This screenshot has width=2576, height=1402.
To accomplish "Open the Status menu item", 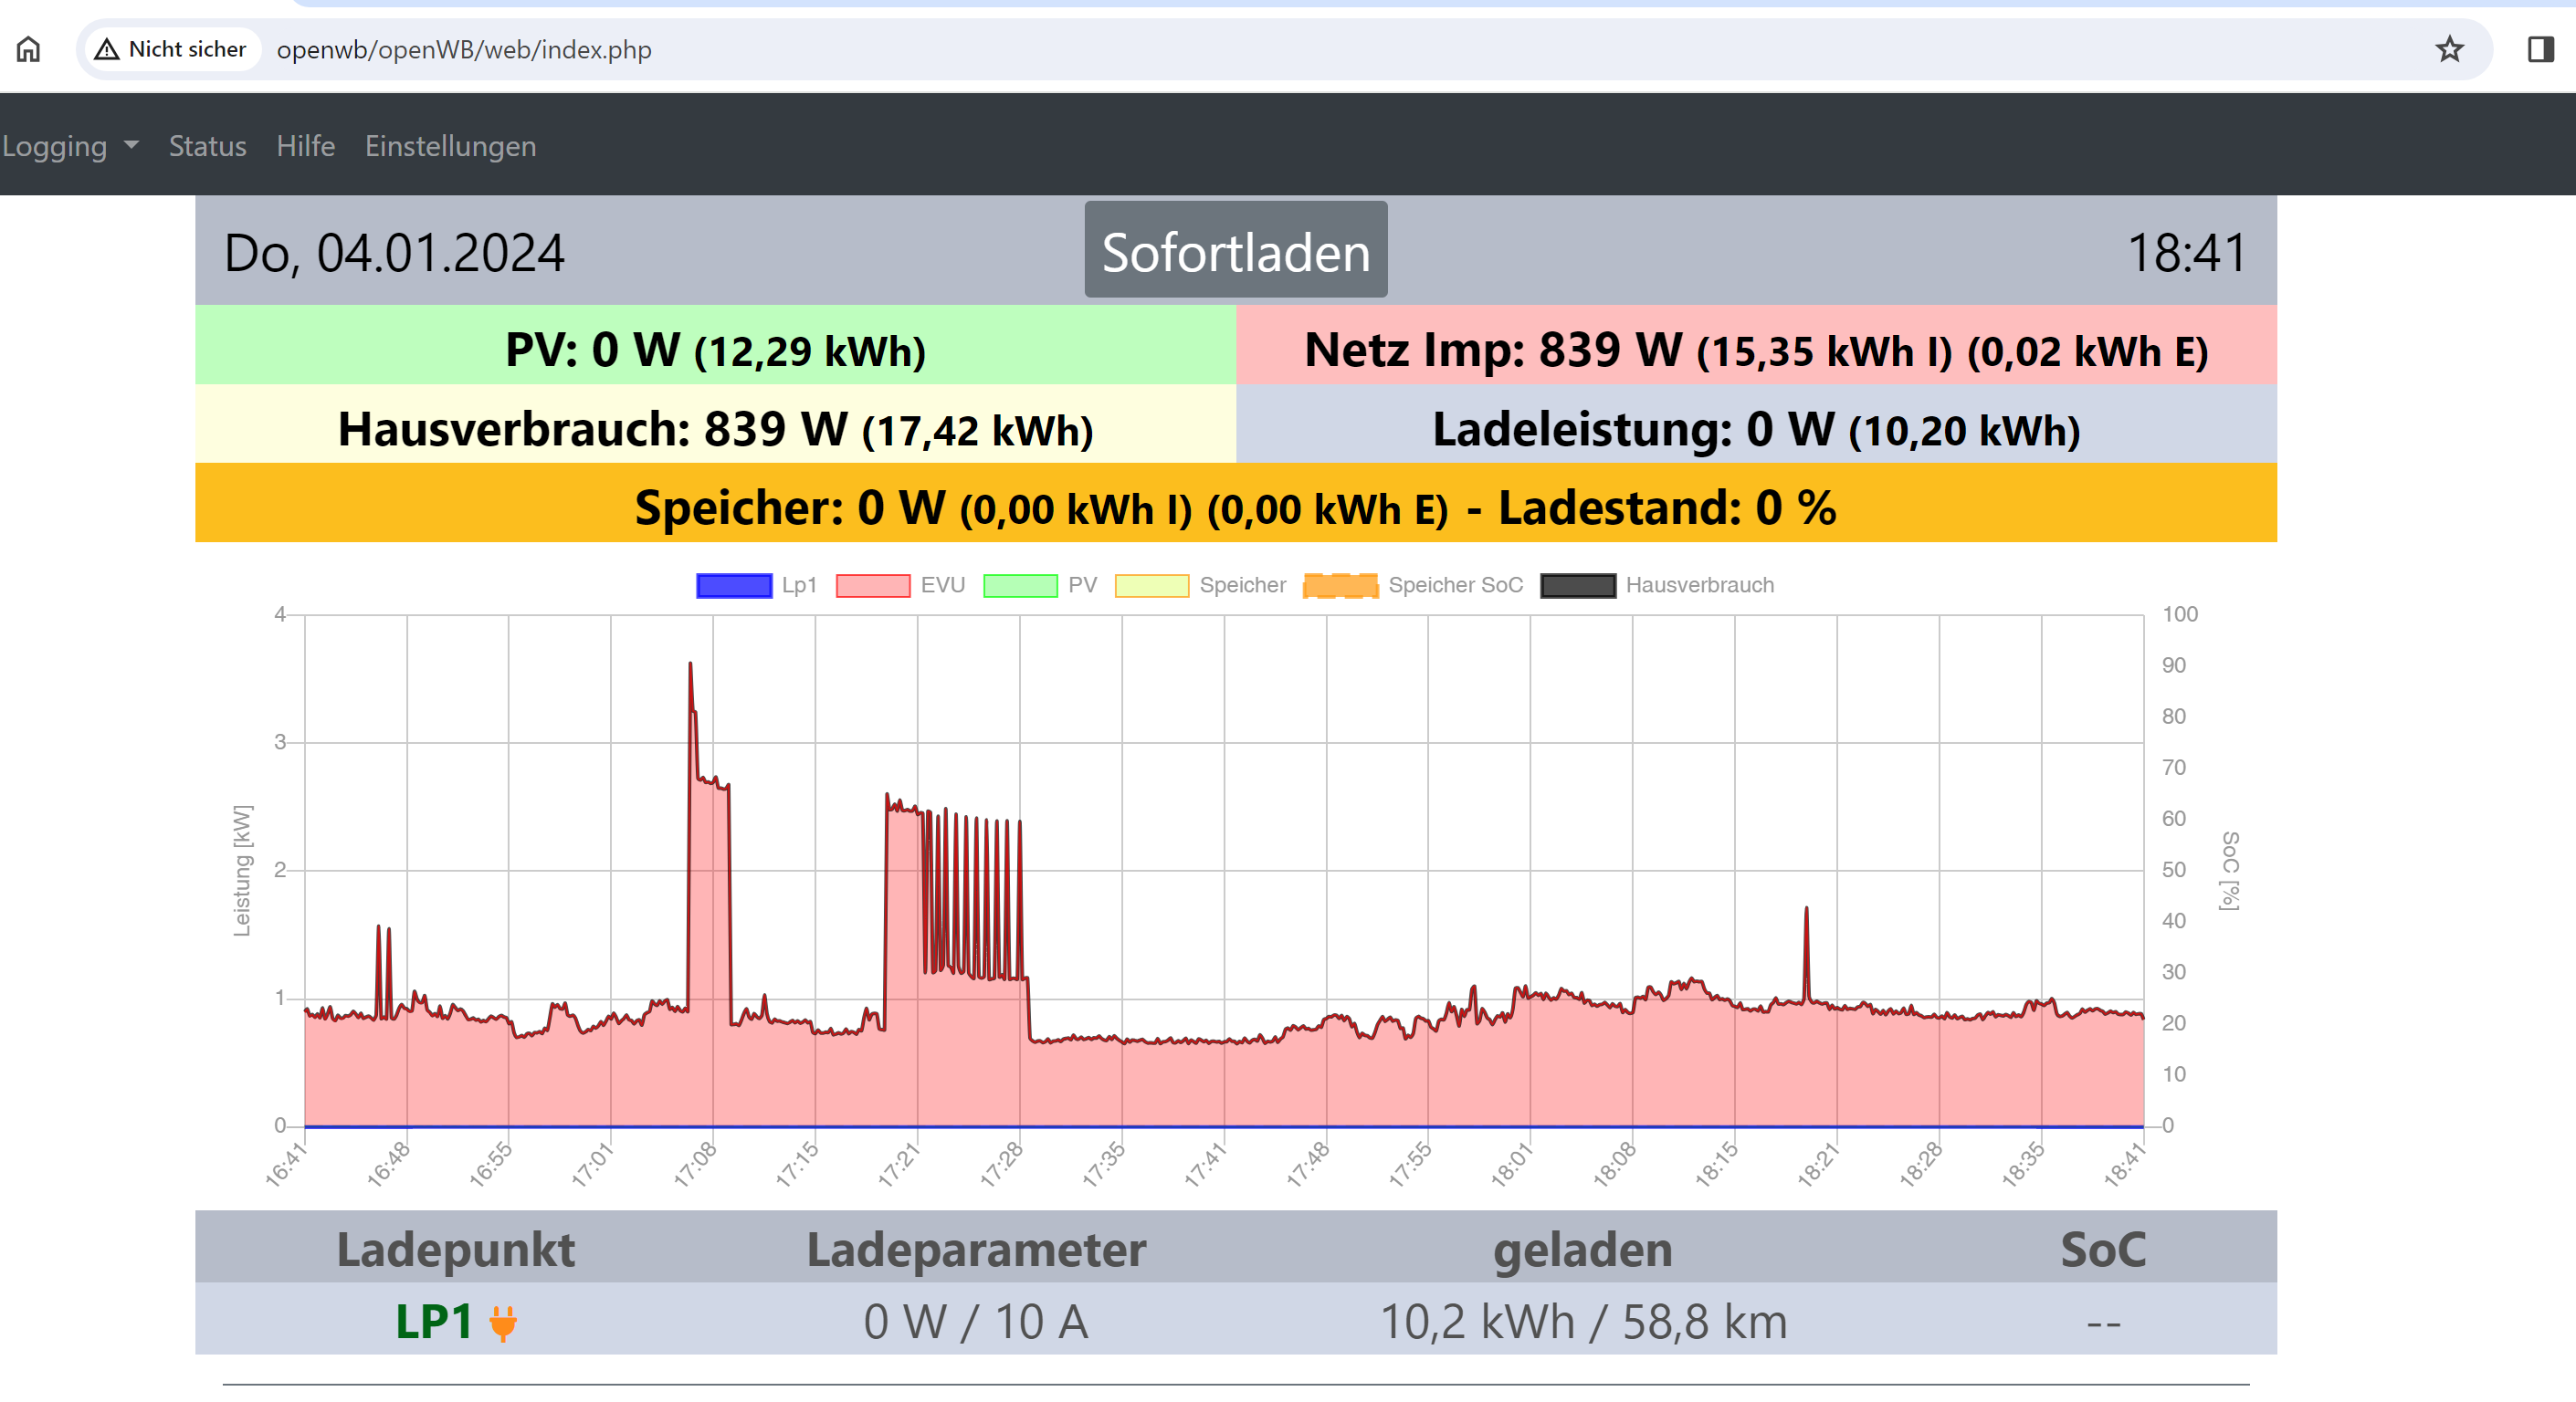I will pyautogui.click(x=207, y=146).
